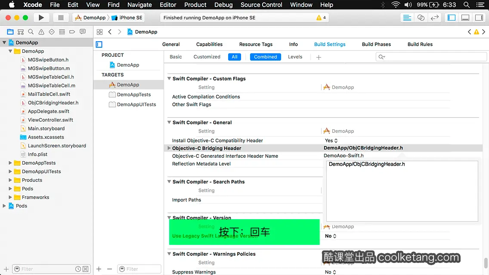Add a new build setting with plus
The height and width of the screenshot is (275, 489).
[319, 57]
